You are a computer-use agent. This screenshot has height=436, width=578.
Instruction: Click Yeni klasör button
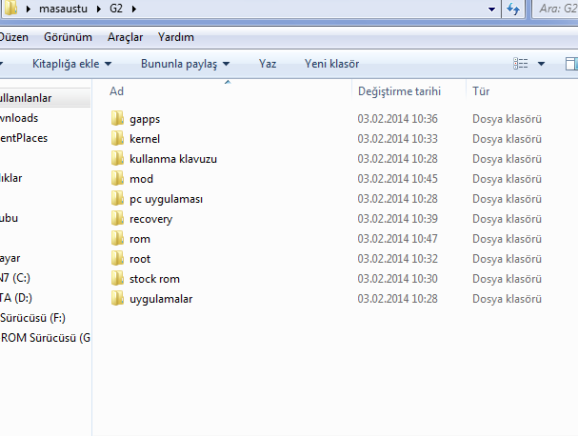click(331, 64)
